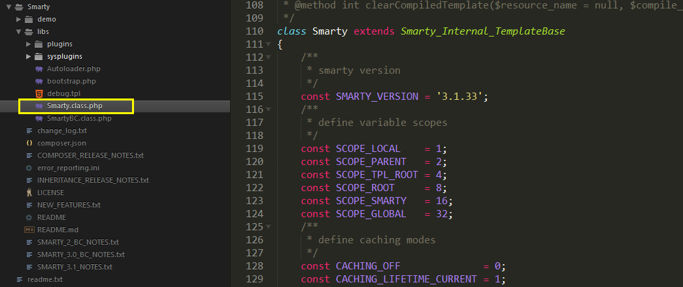Click the HTML5 icon beside debug.tpl
This screenshot has width=683, height=287.
39,93
